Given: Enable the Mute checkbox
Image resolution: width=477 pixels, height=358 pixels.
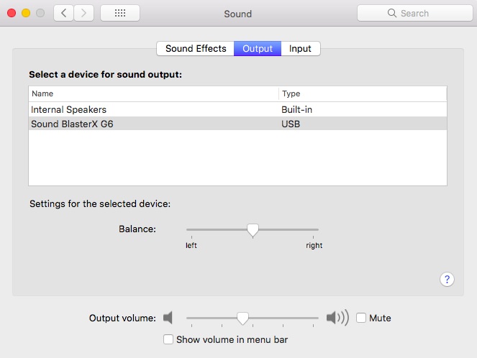Looking at the screenshot, I should [361, 318].
